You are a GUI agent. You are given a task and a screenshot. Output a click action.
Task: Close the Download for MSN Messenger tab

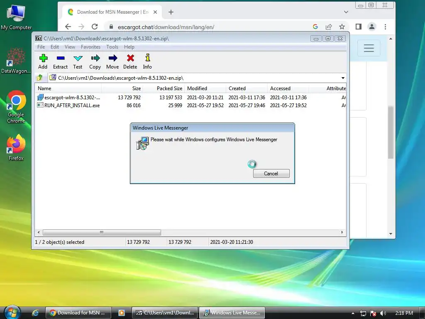click(x=155, y=12)
